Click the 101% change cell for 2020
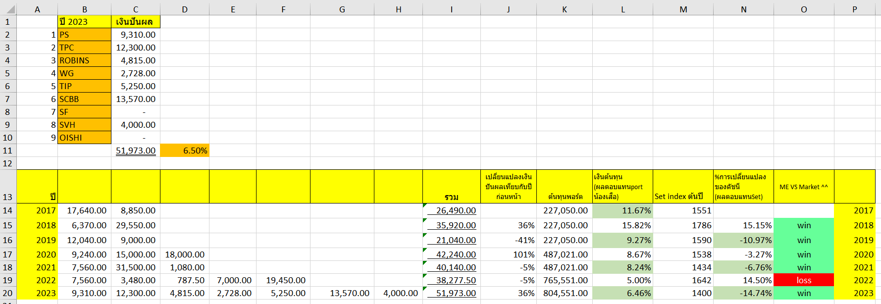The width and height of the screenshot is (881, 304). tap(509, 254)
